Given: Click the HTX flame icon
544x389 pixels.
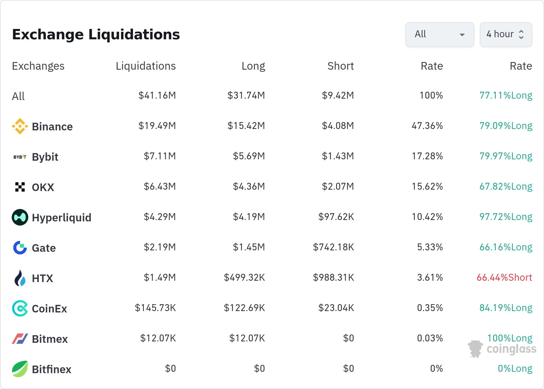Looking at the screenshot, I should click(x=20, y=278).
